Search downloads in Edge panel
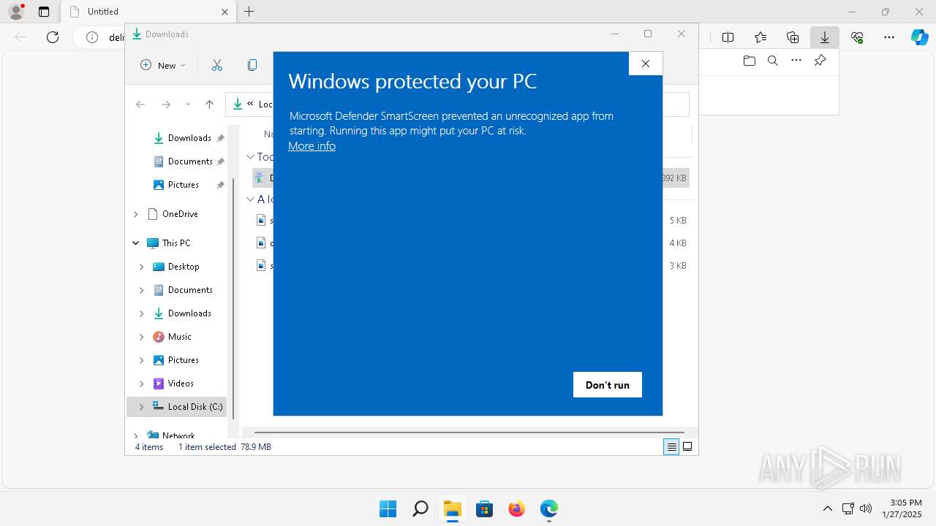This screenshot has height=526, width=936. point(772,61)
